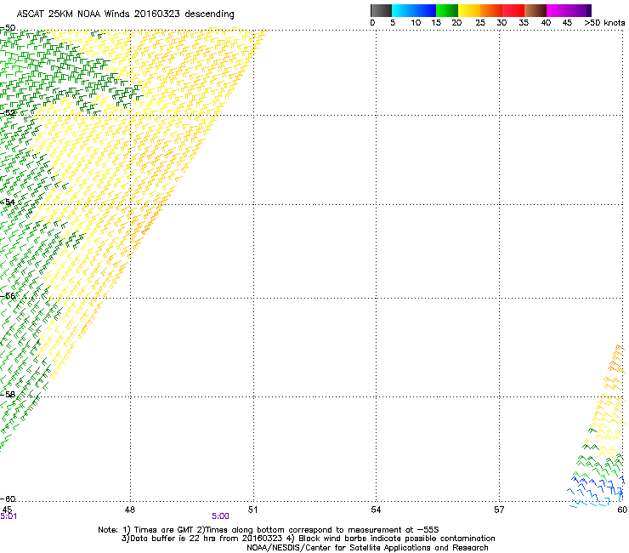
Task: Click the cyan-blue 5-15 knots color segment
Action: click(414, 10)
